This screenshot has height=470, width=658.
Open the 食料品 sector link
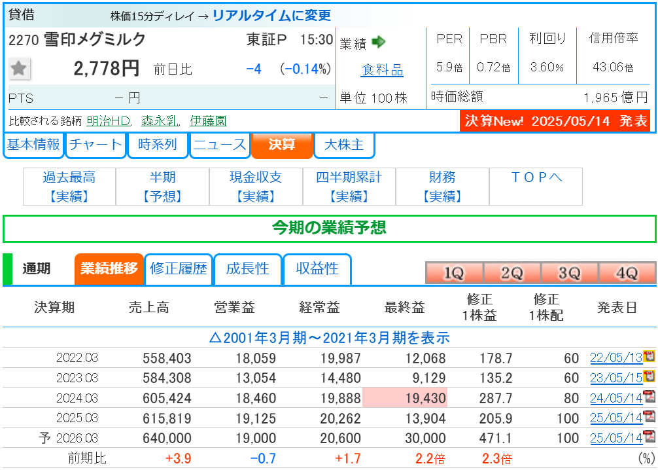click(x=382, y=70)
